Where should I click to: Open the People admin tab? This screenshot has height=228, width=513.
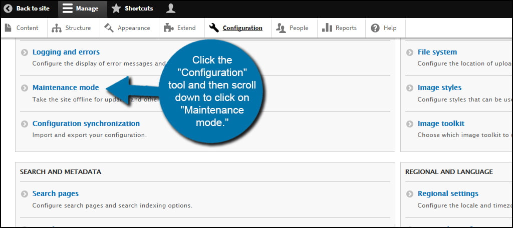click(x=299, y=28)
